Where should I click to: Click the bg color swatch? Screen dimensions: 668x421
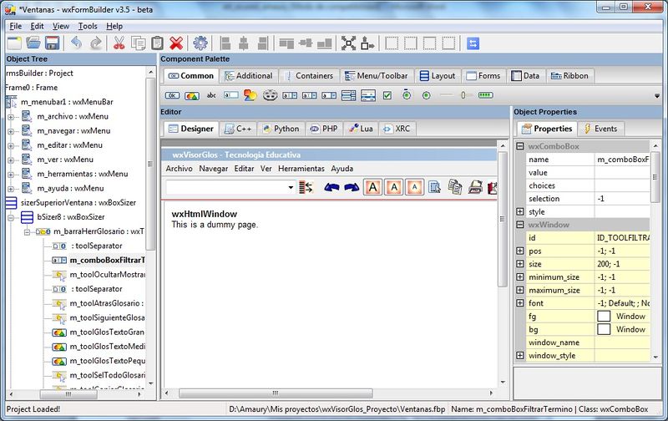coord(604,329)
